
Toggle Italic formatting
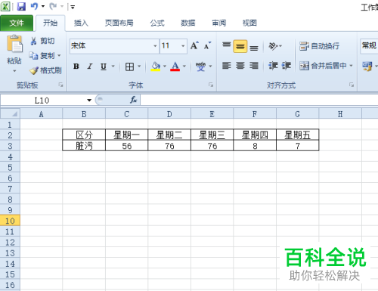90,67
